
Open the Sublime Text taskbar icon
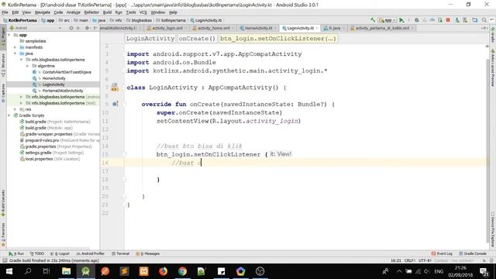[x=124, y=271]
